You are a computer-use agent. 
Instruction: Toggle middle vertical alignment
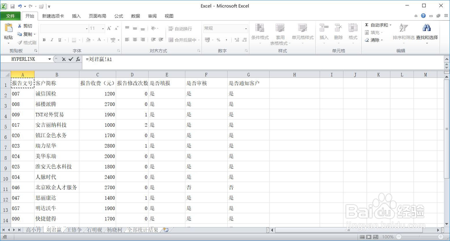pos(135,28)
